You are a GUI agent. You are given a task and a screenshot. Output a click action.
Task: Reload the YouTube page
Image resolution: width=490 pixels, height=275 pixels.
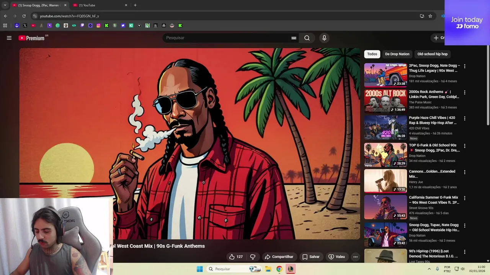click(24, 16)
